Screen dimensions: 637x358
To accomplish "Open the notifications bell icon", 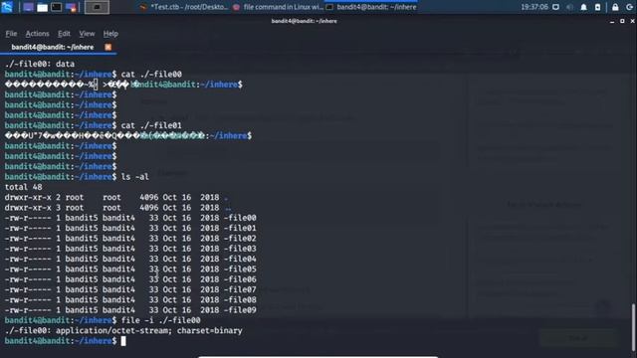I will (583, 7).
